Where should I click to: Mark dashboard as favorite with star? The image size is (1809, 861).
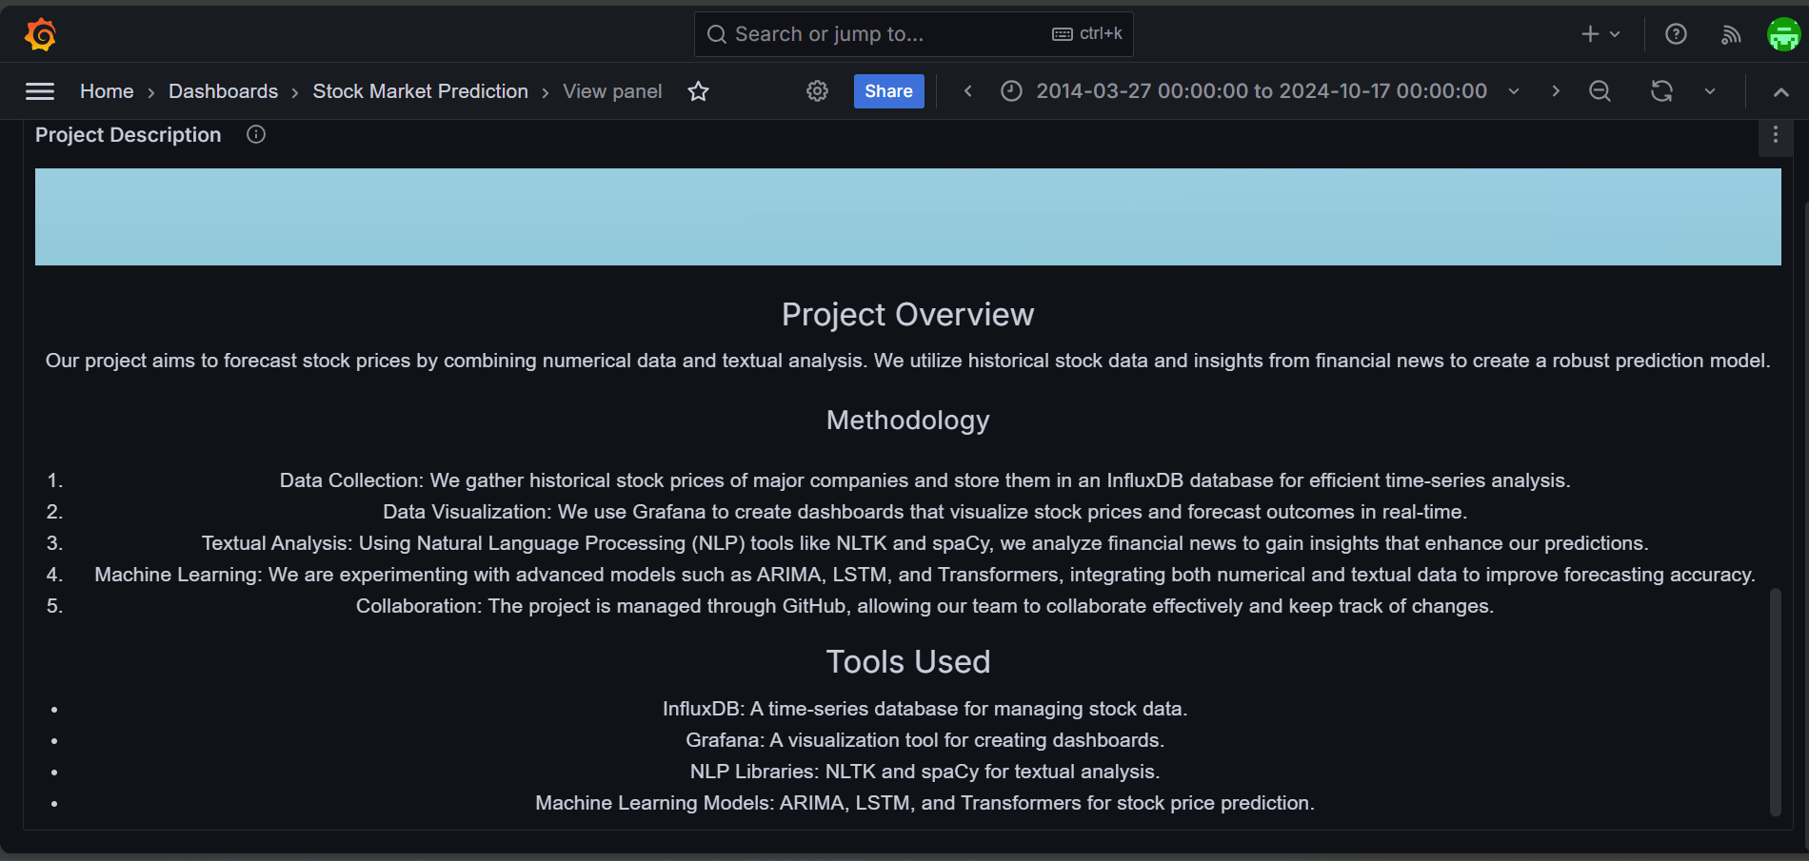click(698, 91)
